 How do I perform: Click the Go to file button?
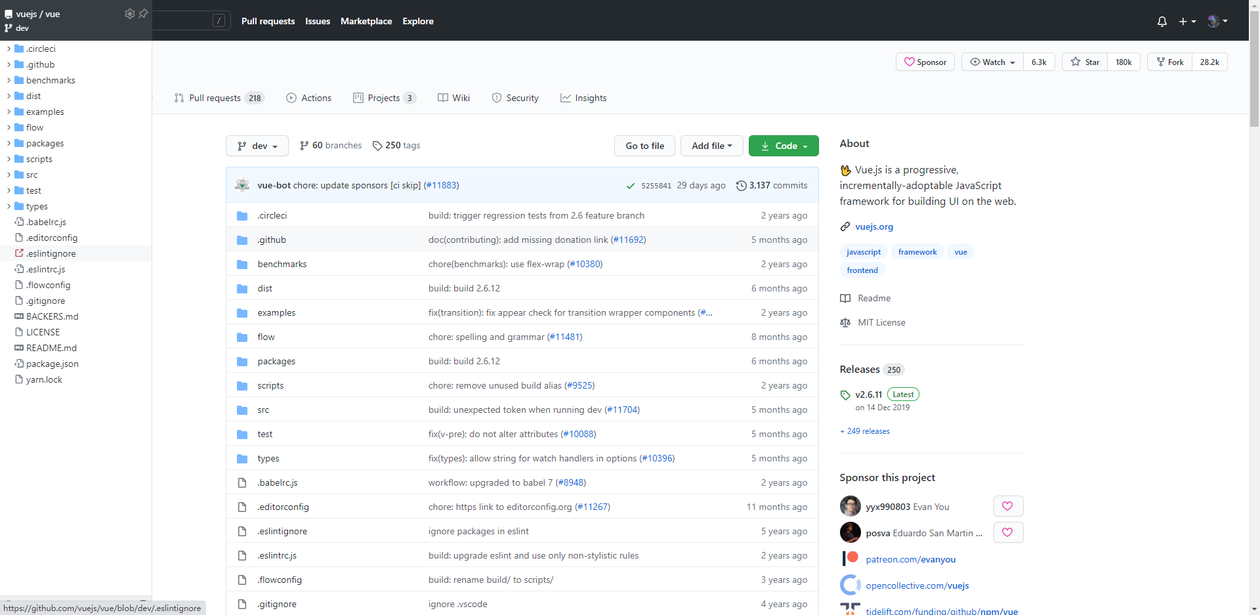[x=645, y=146]
